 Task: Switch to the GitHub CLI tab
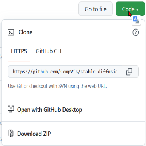click(x=49, y=51)
